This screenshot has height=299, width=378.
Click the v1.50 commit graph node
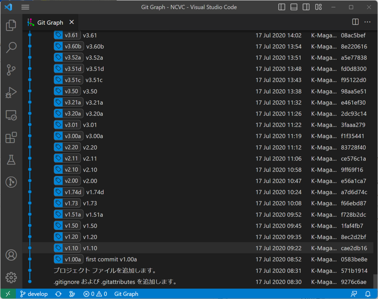30,226
